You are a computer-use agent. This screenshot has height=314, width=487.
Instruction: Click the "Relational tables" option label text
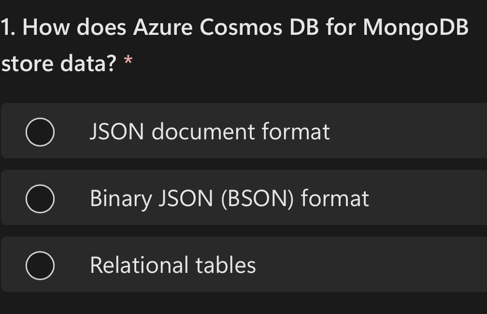coord(172,264)
